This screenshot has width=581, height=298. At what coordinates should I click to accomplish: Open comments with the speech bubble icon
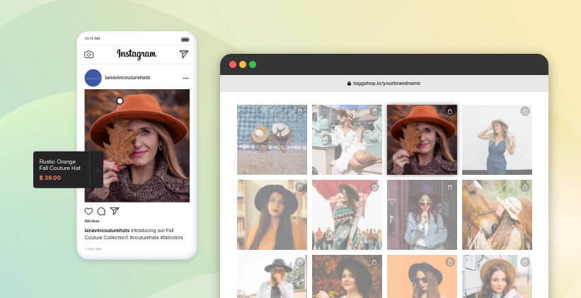pyautogui.click(x=101, y=211)
